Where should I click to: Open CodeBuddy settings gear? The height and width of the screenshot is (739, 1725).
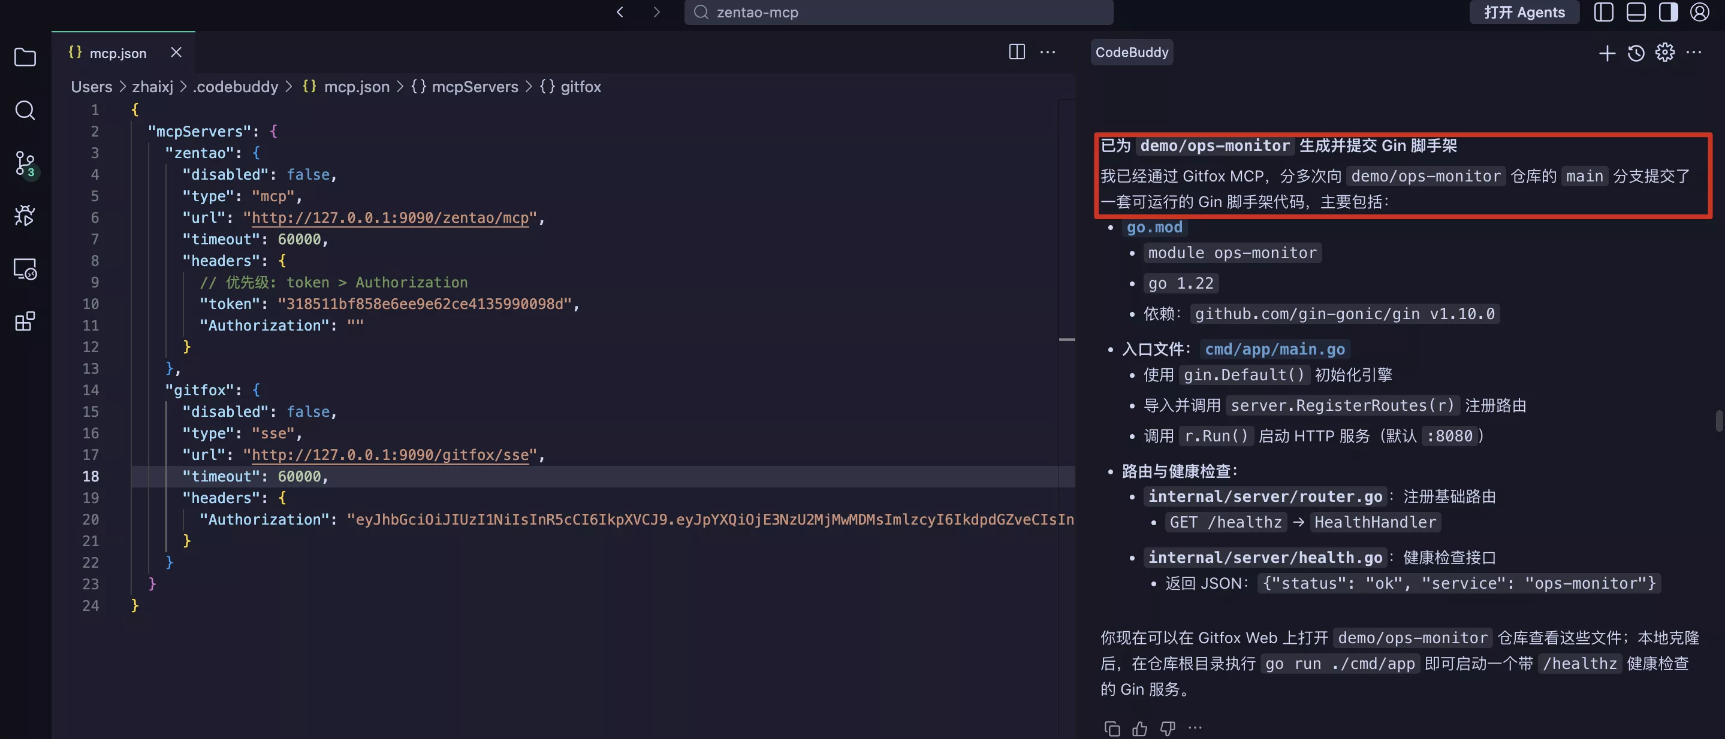[1664, 52]
